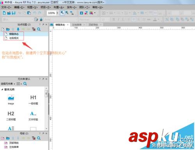Click the blue preview button
This screenshot has width=195, height=150.
pos(82,13)
